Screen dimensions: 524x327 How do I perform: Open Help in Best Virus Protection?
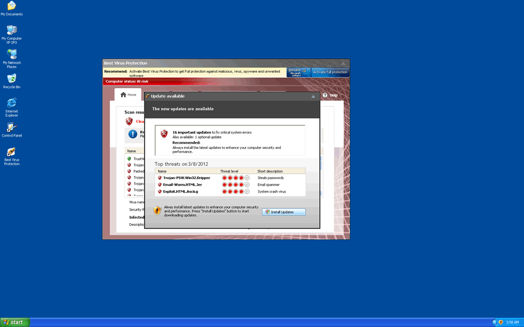pos(331,95)
